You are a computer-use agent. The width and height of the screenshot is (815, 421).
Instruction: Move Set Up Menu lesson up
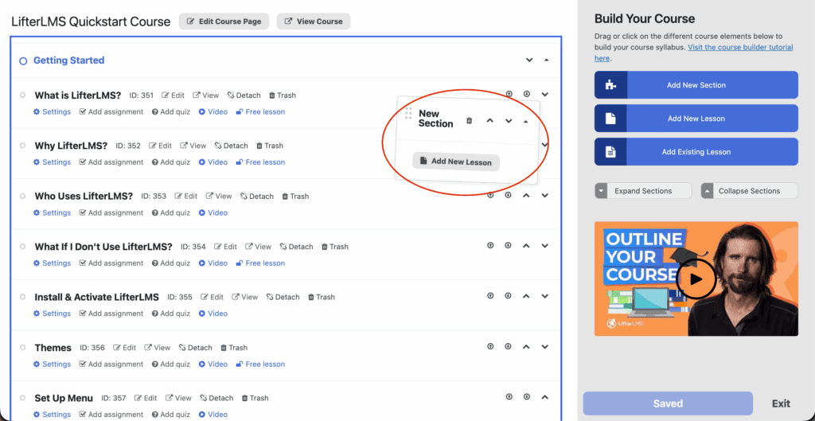tap(544, 396)
